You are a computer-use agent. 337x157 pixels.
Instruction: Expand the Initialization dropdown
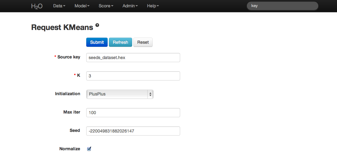click(x=120, y=94)
